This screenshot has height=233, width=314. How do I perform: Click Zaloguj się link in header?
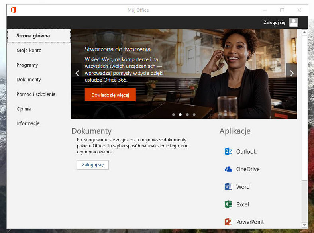(x=274, y=22)
